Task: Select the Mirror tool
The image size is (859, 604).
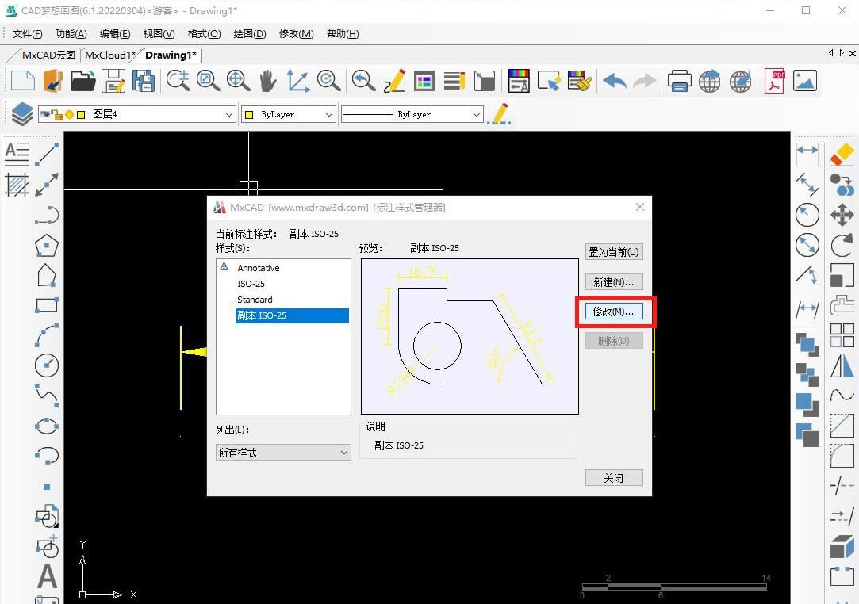Action: point(842,365)
